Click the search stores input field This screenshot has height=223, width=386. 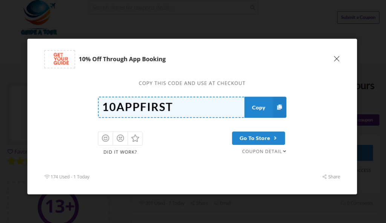point(170,8)
